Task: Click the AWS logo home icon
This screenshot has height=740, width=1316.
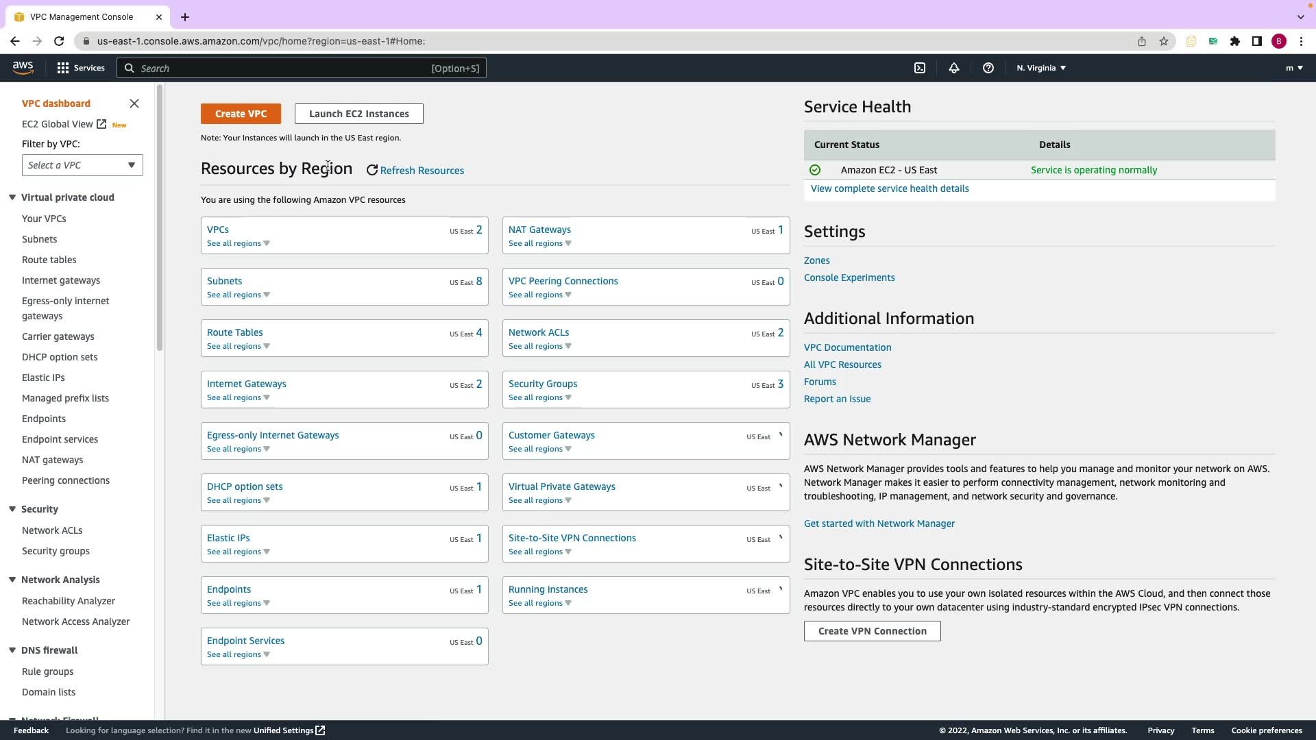Action: coord(23,67)
